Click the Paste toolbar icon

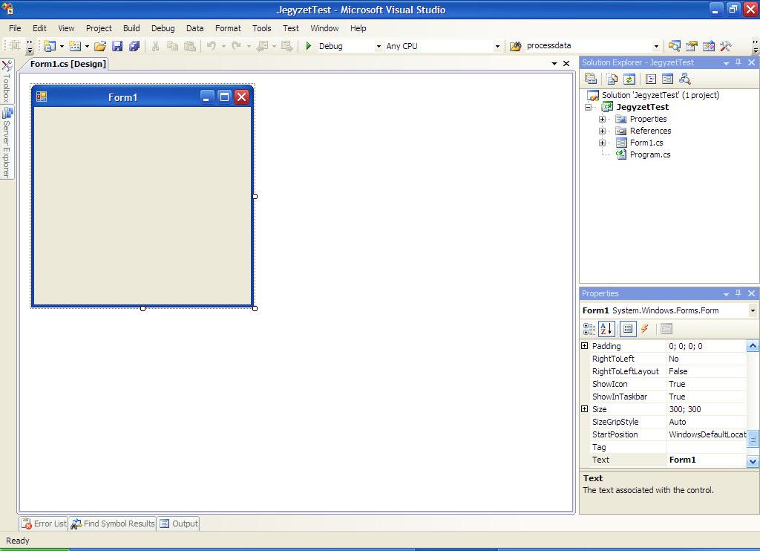pos(190,46)
